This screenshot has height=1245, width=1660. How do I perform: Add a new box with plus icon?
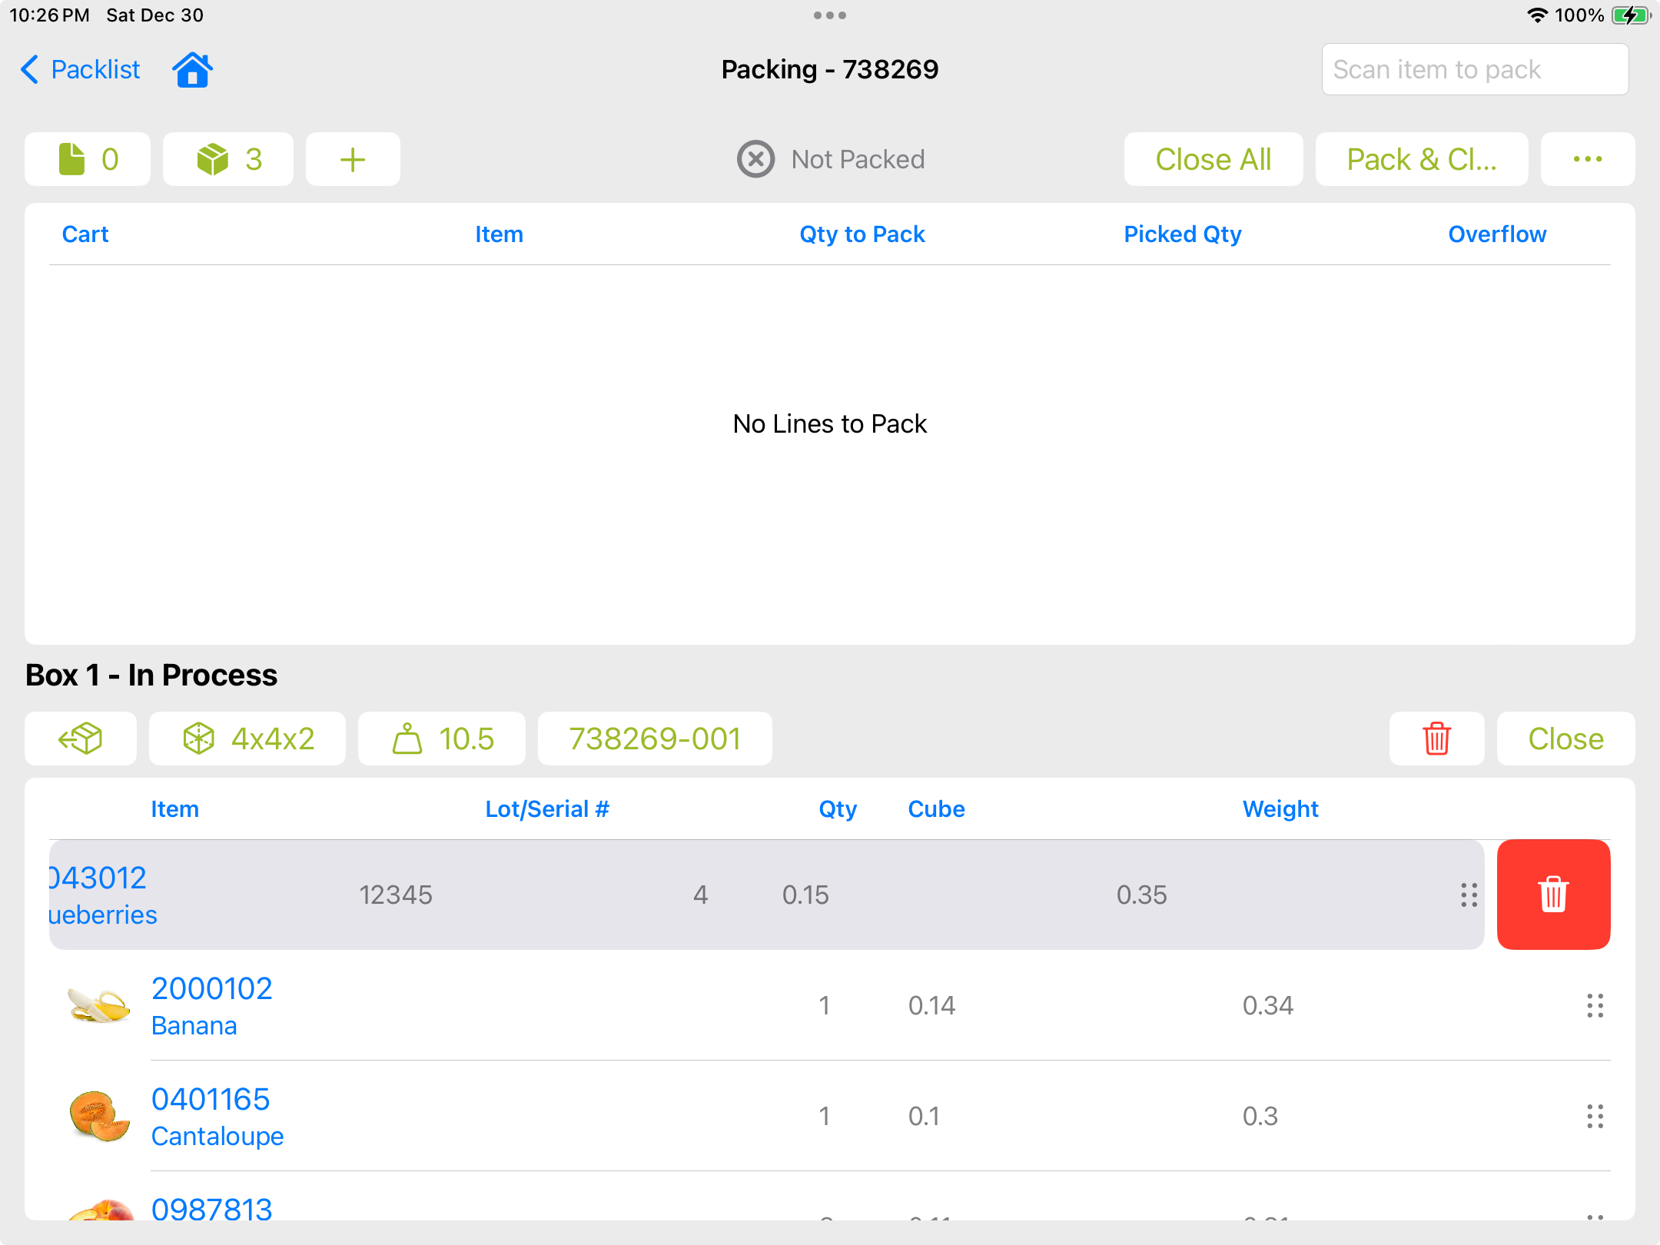click(x=353, y=159)
